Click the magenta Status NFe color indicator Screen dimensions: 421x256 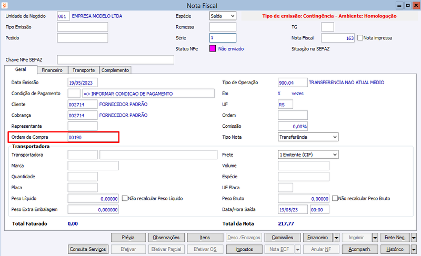[213, 48]
